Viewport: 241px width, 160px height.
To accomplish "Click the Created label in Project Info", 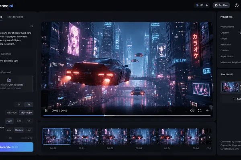I will pos(225,33).
